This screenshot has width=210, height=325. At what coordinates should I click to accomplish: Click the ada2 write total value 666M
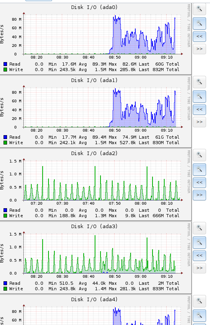(158, 216)
